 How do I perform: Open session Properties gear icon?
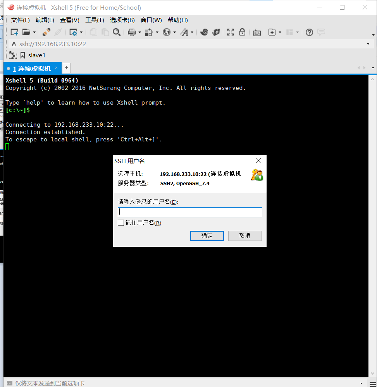point(73,32)
